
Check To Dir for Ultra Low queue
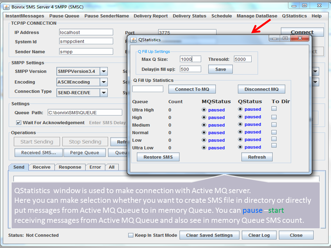click(274, 145)
